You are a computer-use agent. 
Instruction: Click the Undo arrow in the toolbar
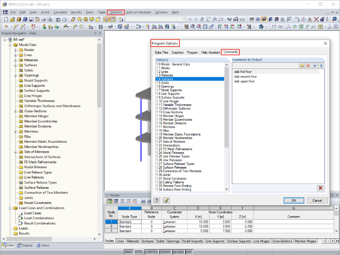(x=58, y=20)
